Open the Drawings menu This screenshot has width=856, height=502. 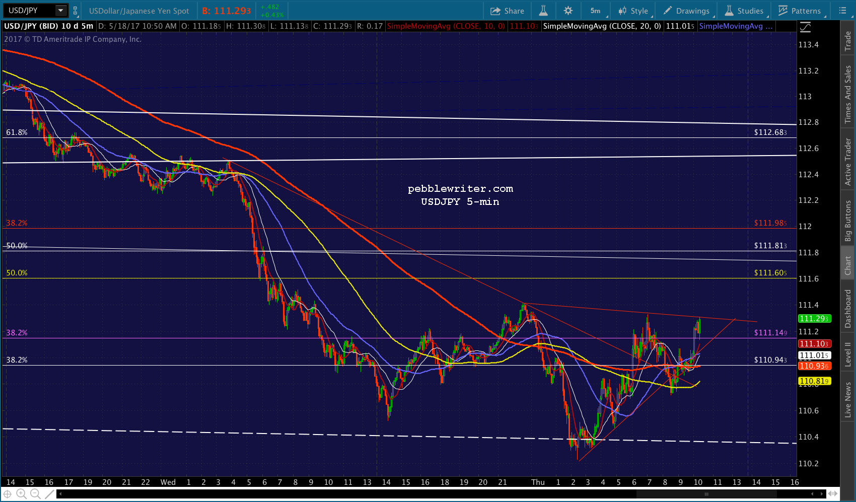(x=687, y=11)
